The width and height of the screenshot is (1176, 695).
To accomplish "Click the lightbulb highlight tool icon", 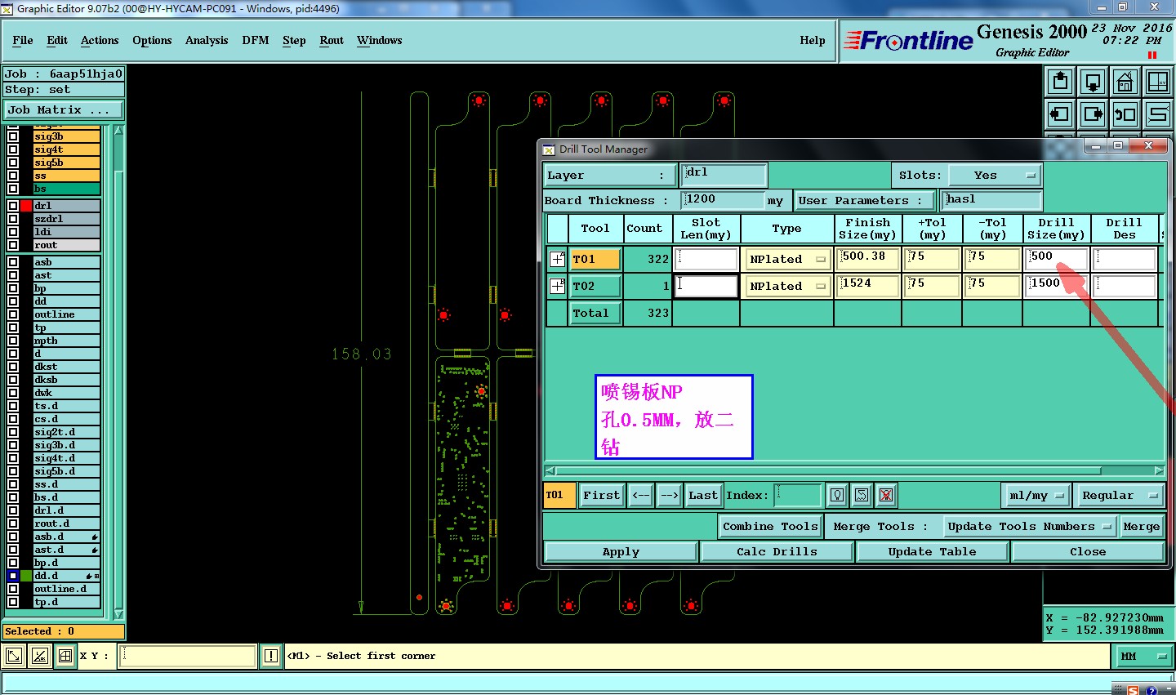I will click(x=837, y=495).
